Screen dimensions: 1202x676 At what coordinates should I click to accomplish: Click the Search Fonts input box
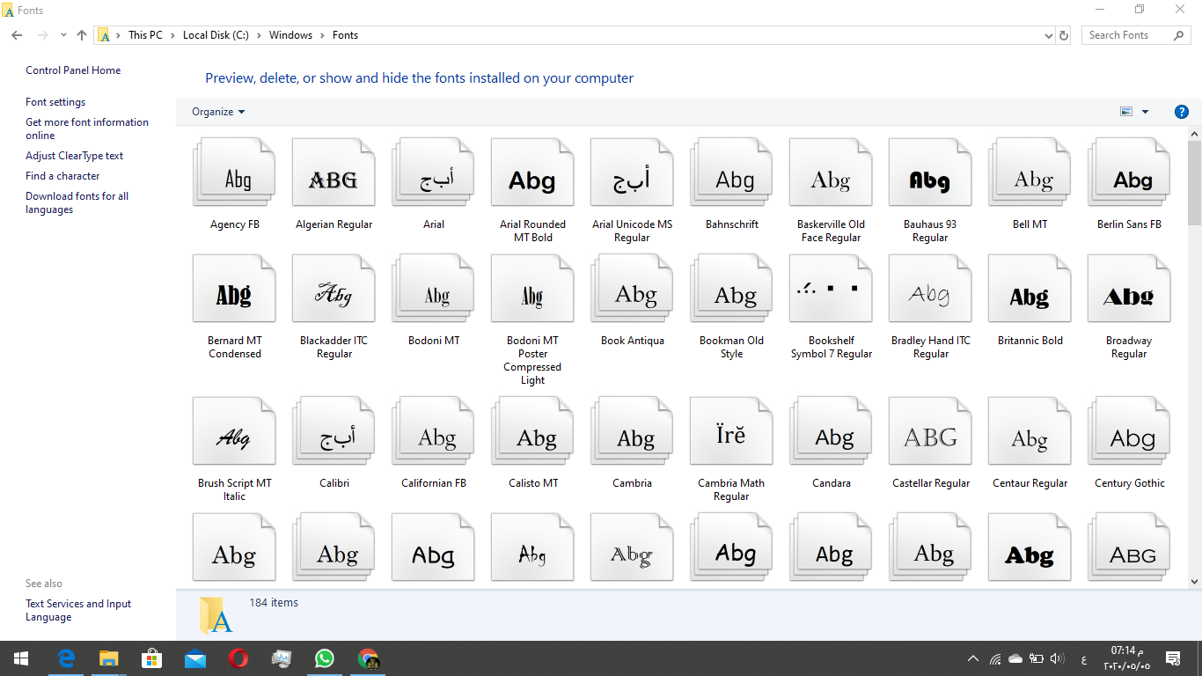[x=1128, y=35]
